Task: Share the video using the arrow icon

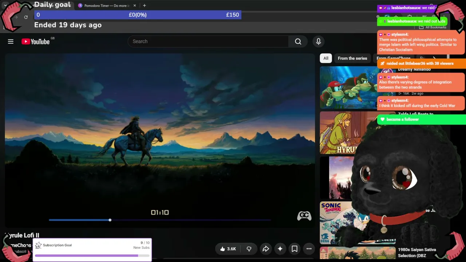Action: coord(266,249)
